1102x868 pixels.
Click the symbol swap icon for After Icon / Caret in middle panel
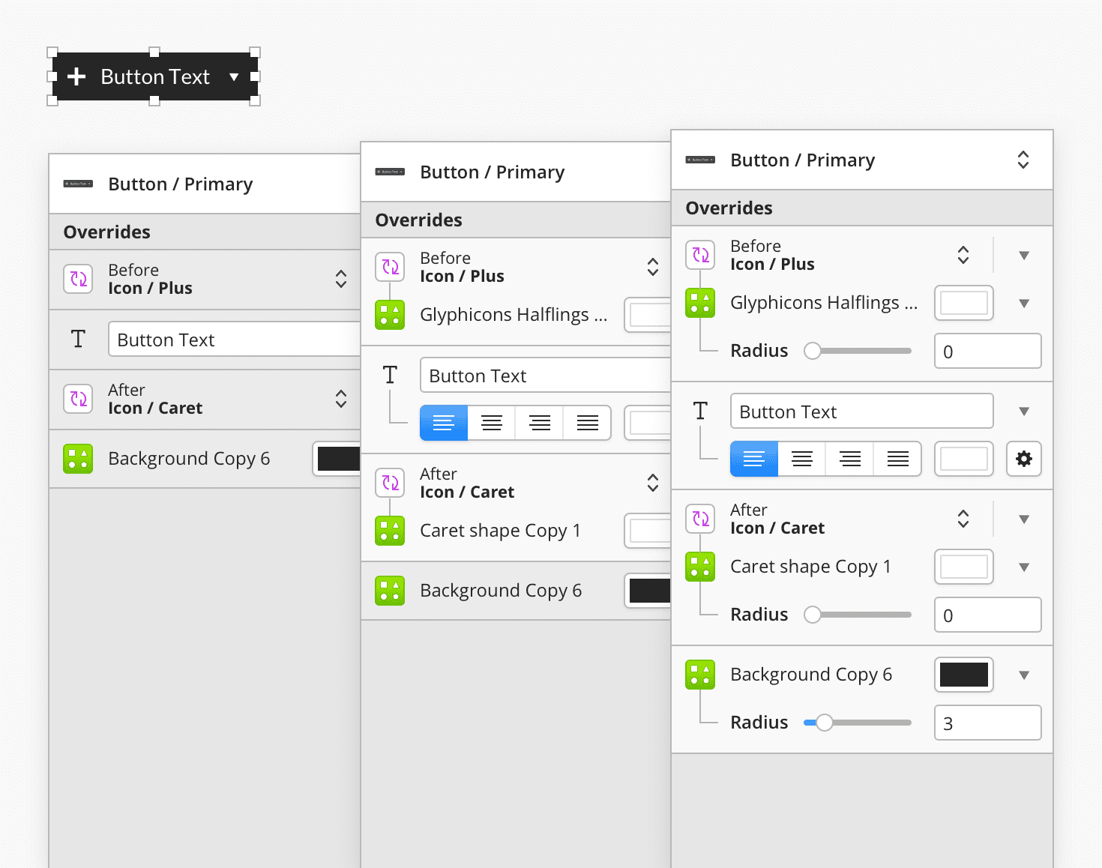click(390, 483)
